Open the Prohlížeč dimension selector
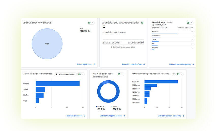 (48, 74)
